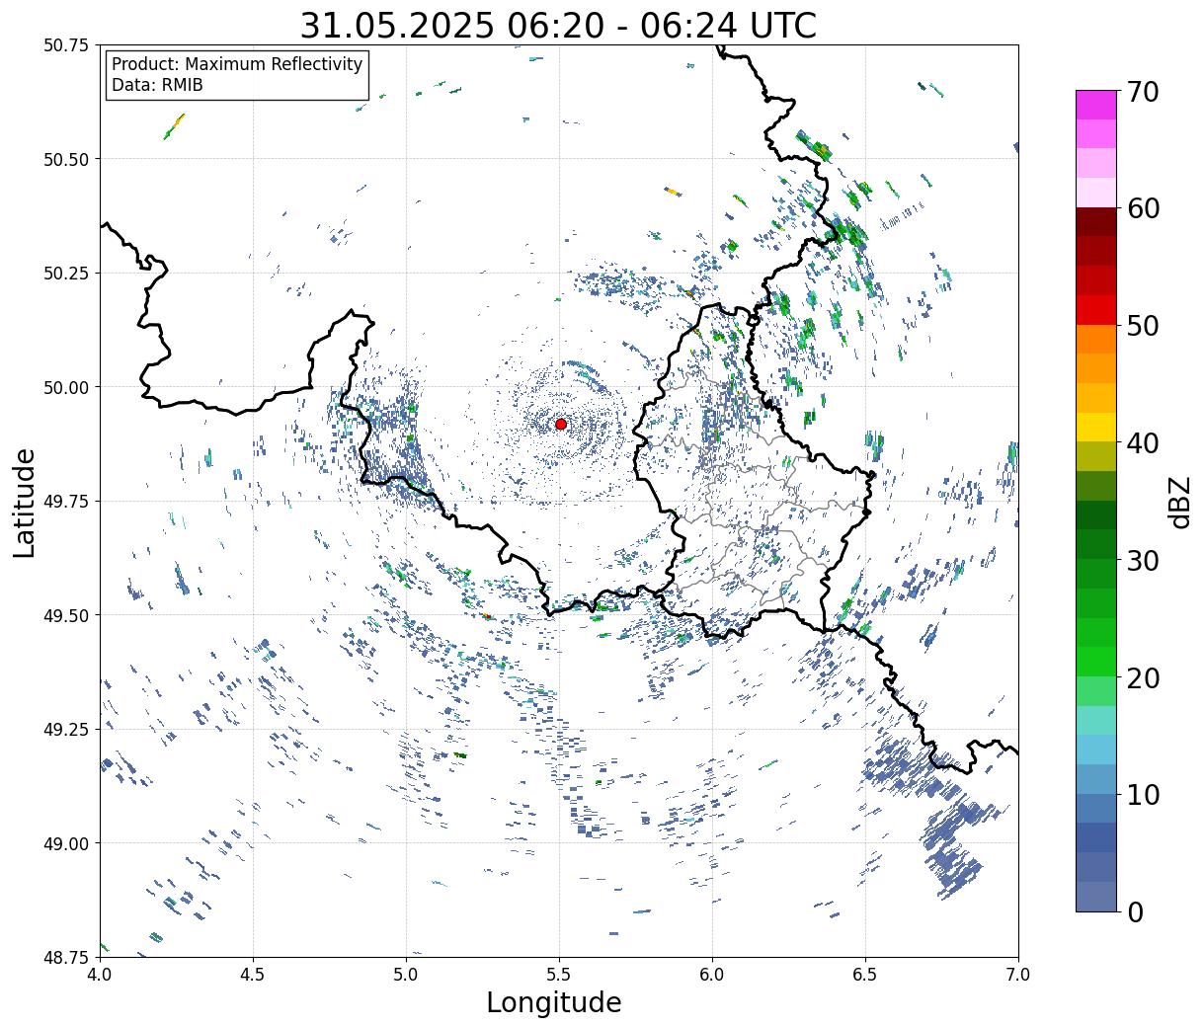Click the colorbar tick value 10
The width and height of the screenshot is (1204, 1027).
1143,795
